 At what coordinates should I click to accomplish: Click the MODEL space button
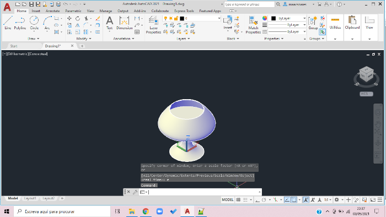pyautogui.click(x=227, y=200)
